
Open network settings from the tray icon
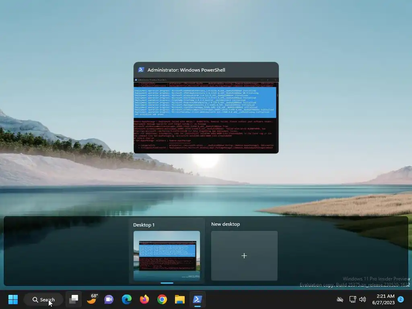click(352, 299)
